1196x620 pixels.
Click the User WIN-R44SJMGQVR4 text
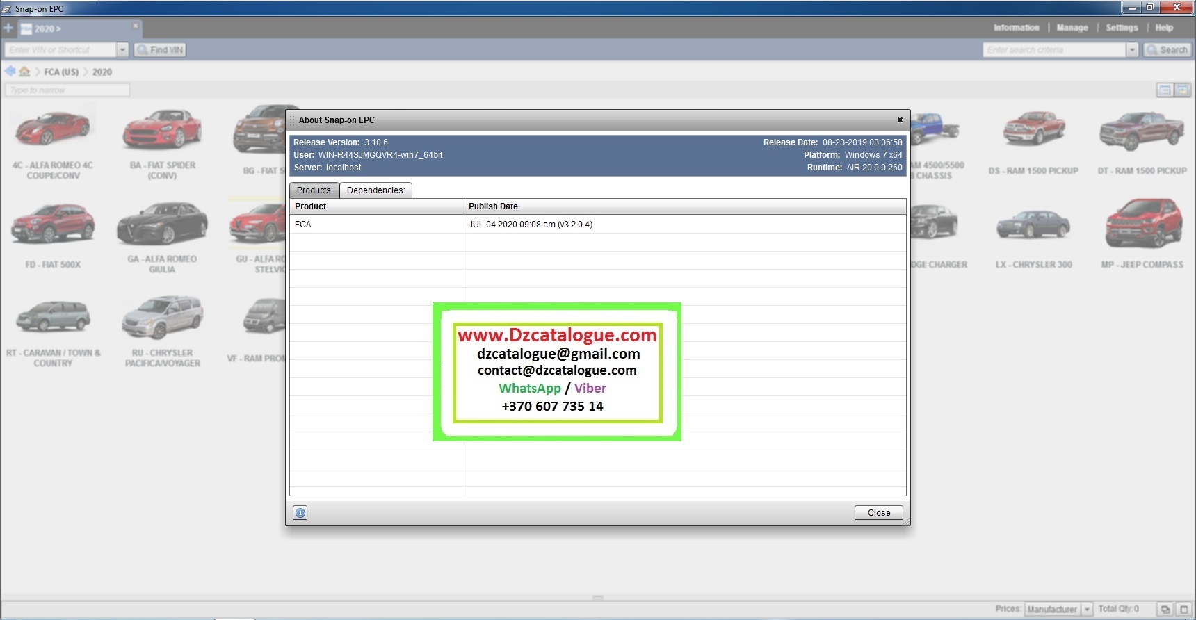(368, 155)
